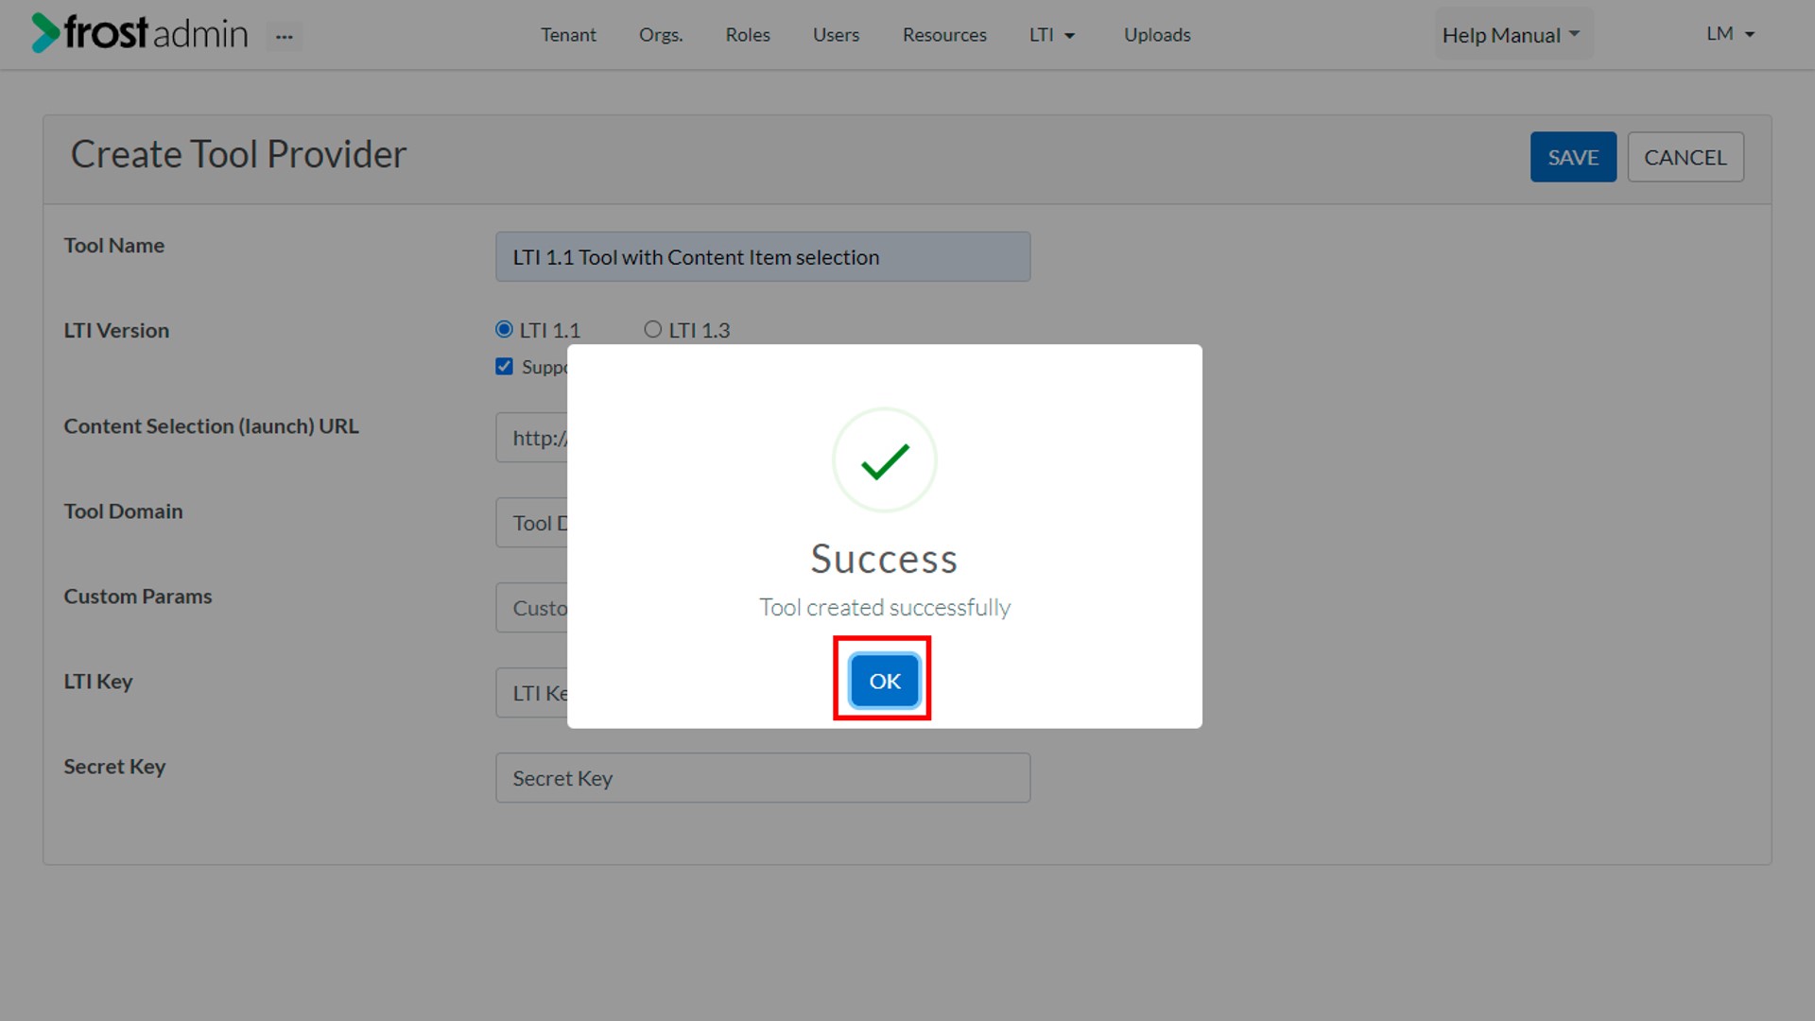The width and height of the screenshot is (1815, 1021).
Task: Click the green success checkmark icon
Action: pyautogui.click(x=885, y=461)
